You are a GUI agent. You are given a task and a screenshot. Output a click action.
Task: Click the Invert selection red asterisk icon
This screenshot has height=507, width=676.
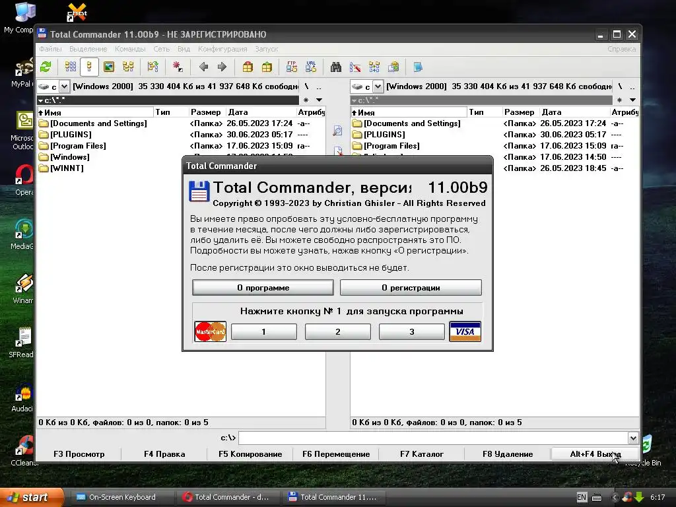[177, 67]
